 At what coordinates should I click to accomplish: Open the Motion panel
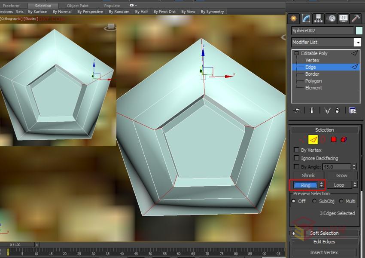click(x=331, y=18)
